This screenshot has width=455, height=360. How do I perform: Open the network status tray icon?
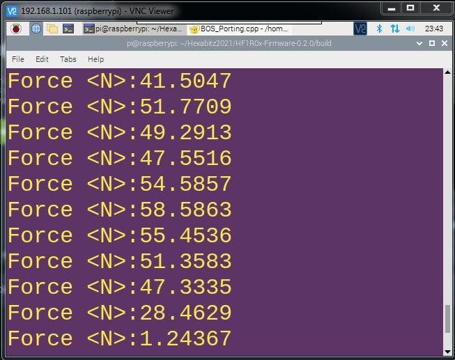(x=394, y=29)
